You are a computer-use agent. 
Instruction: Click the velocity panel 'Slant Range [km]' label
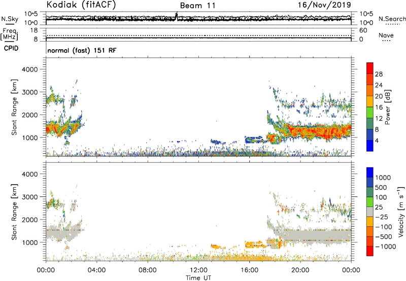14,212
